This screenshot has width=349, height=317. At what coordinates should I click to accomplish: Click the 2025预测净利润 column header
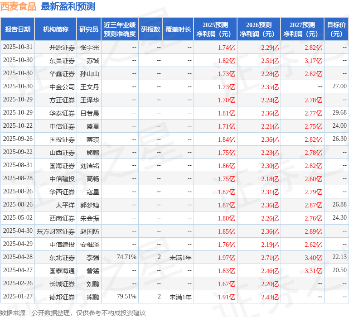[215, 29]
